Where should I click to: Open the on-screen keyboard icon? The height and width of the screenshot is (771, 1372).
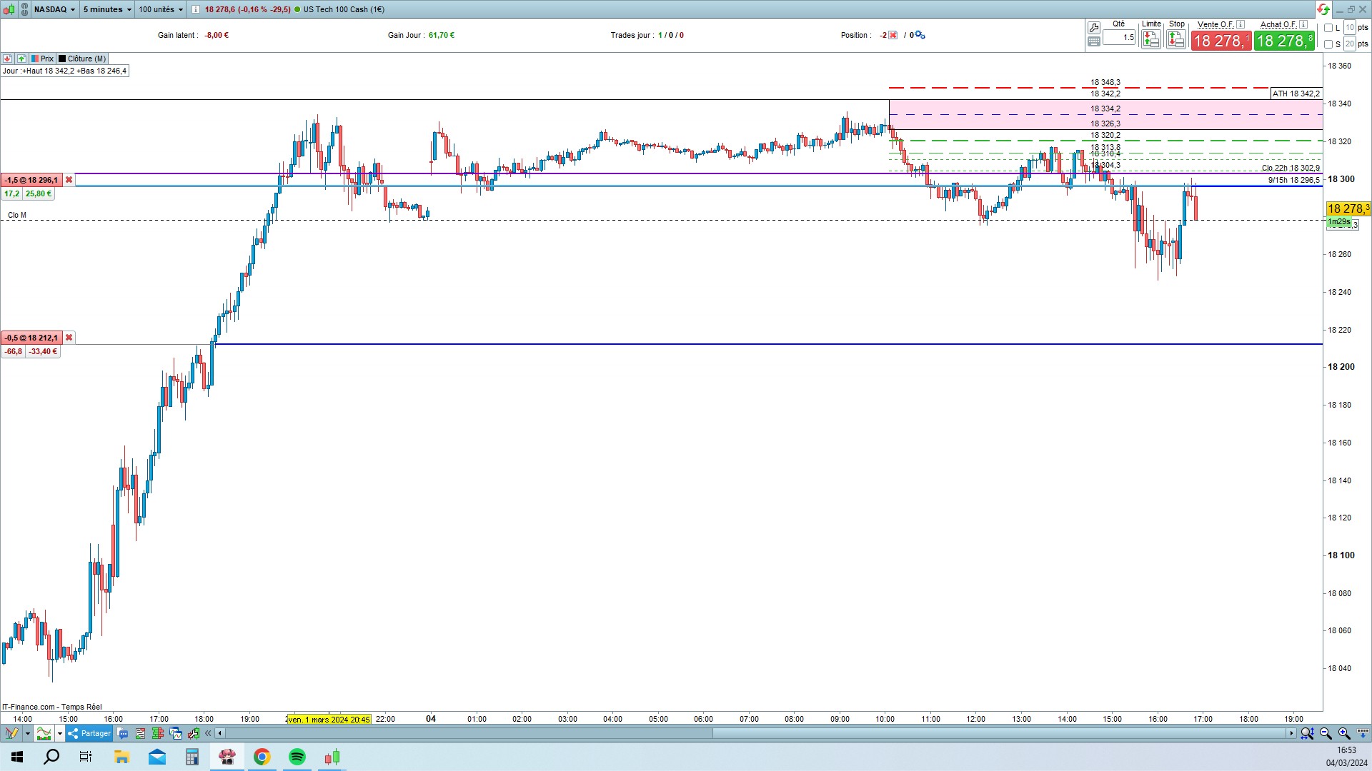(1093, 41)
